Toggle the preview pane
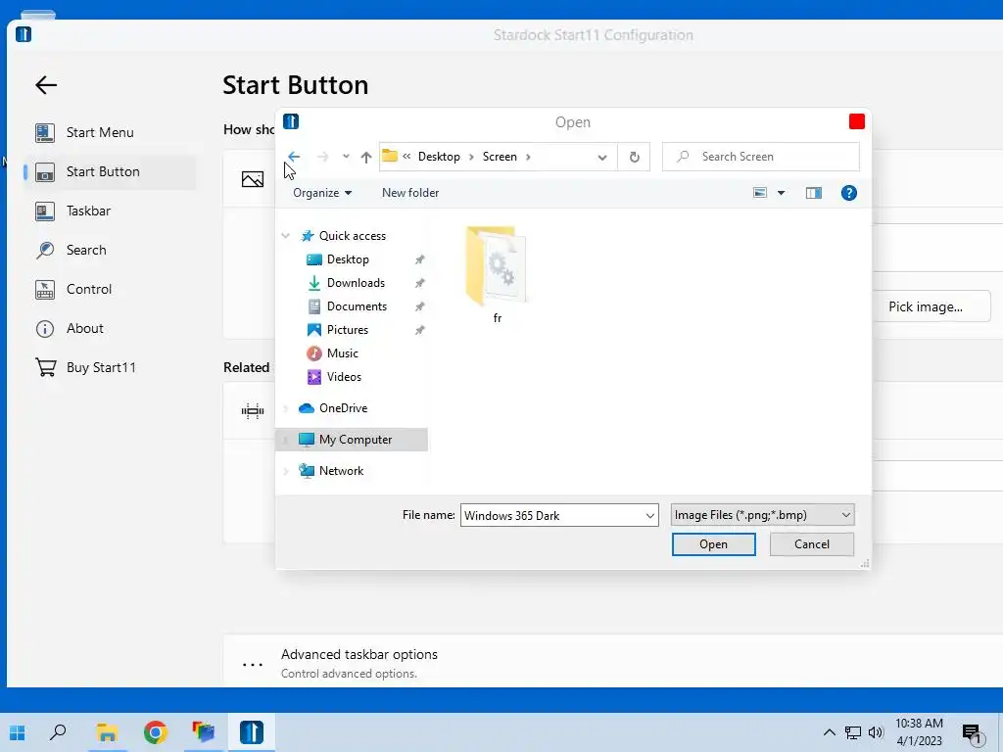 [x=813, y=193]
